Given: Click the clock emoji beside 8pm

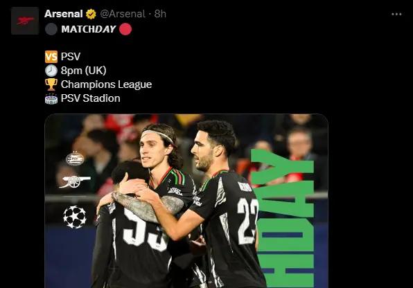Looking at the screenshot, I should [51, 71].
